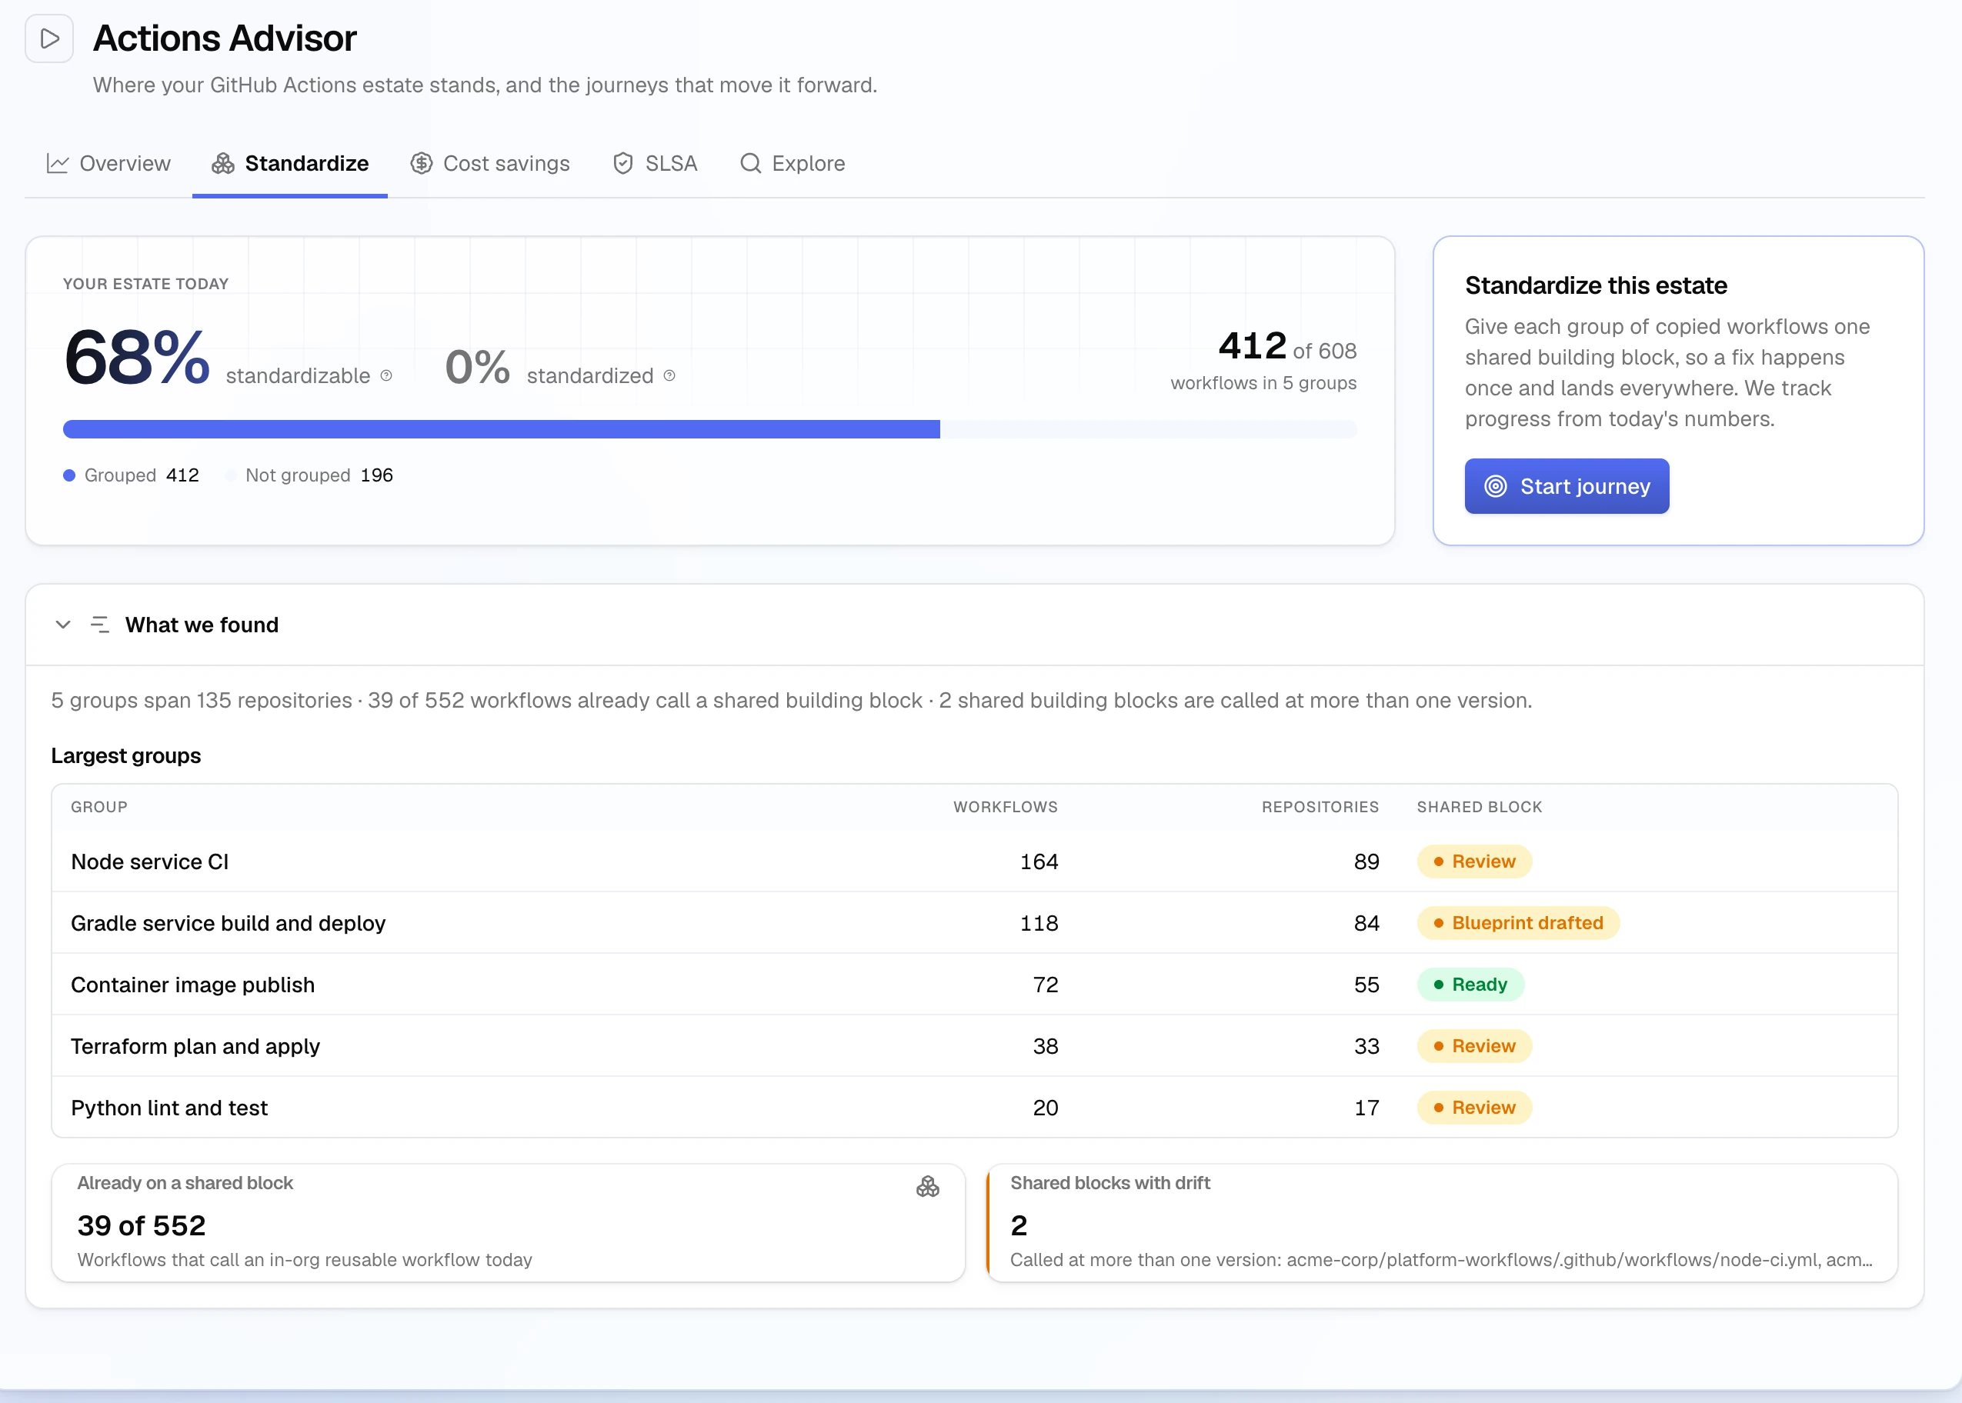1962x1403 pixels.
Task: Click Review badge for Python lint
Action: [x=1474, y=1108]
